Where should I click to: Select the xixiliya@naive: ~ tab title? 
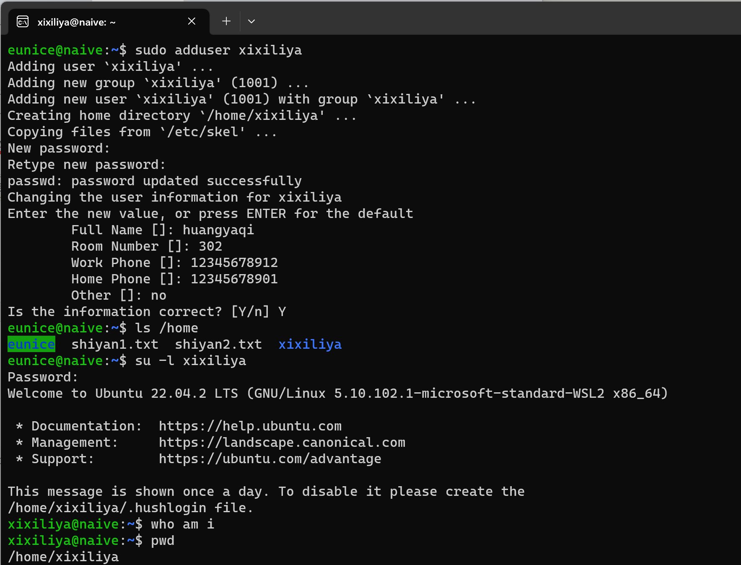[x=76, y=22]
